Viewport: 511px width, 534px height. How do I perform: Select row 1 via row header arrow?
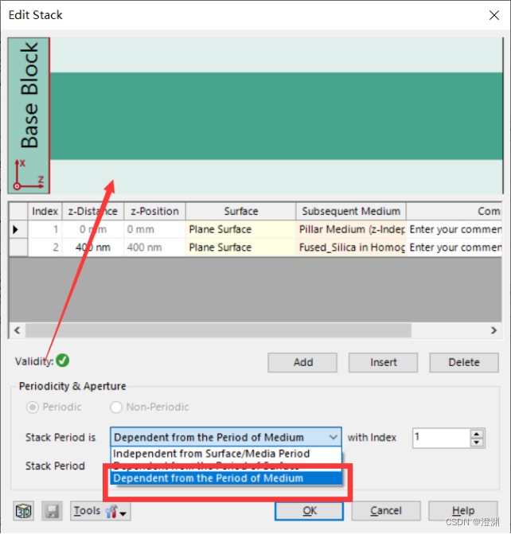click(x=18, y=229)
